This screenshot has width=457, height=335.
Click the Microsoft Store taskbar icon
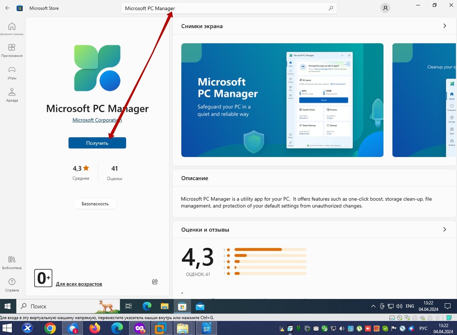(x=182, y=306)
